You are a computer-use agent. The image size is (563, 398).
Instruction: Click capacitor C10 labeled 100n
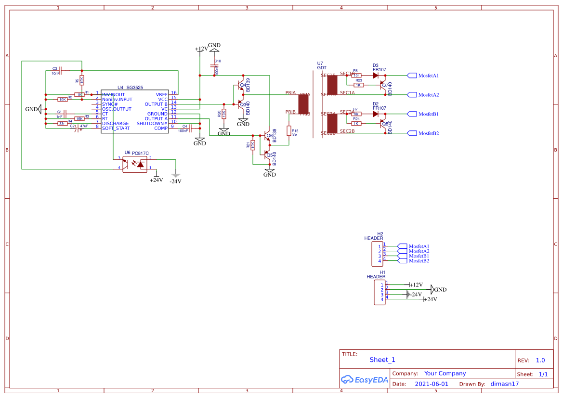click(213, 64)
